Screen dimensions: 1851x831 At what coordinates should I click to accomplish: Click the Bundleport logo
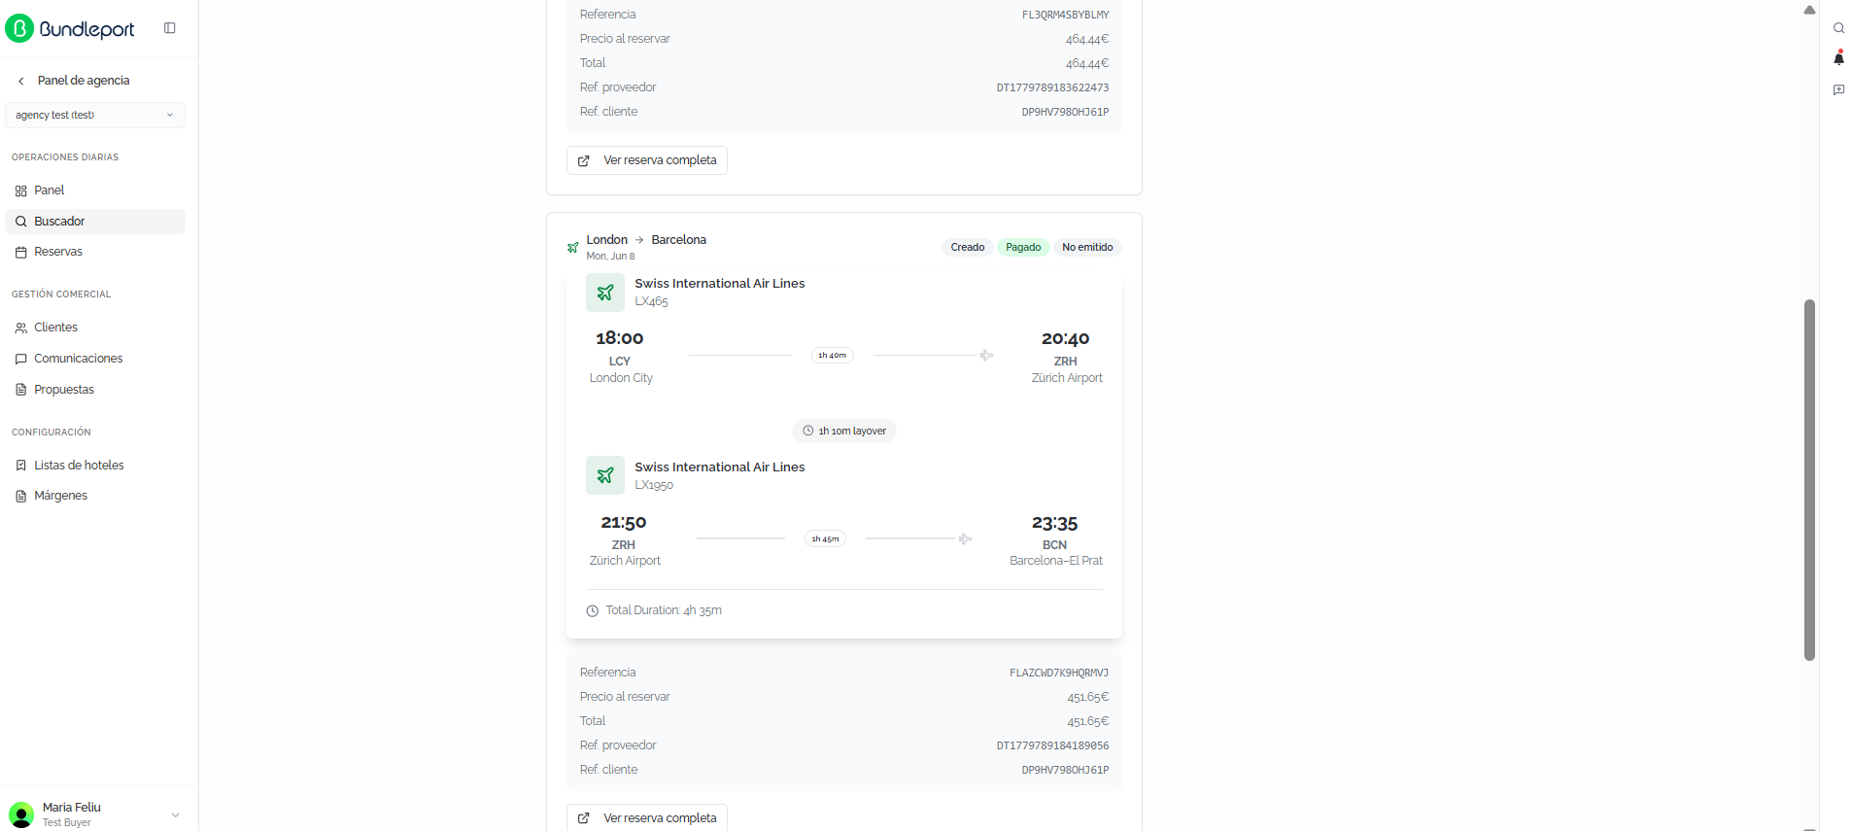(70, 28)
